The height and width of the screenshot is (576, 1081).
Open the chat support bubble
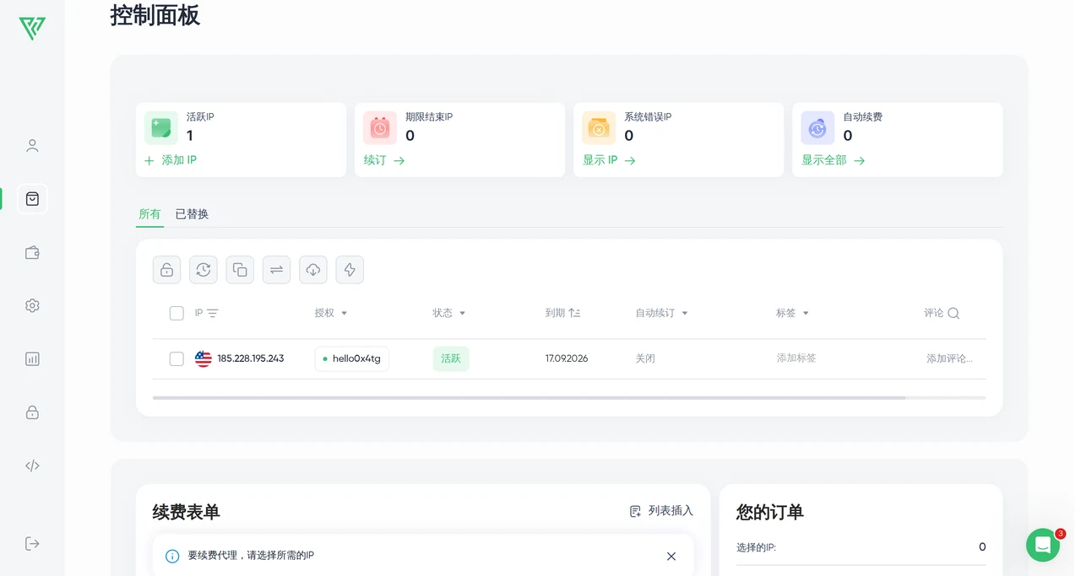(x=1043, y=545)
